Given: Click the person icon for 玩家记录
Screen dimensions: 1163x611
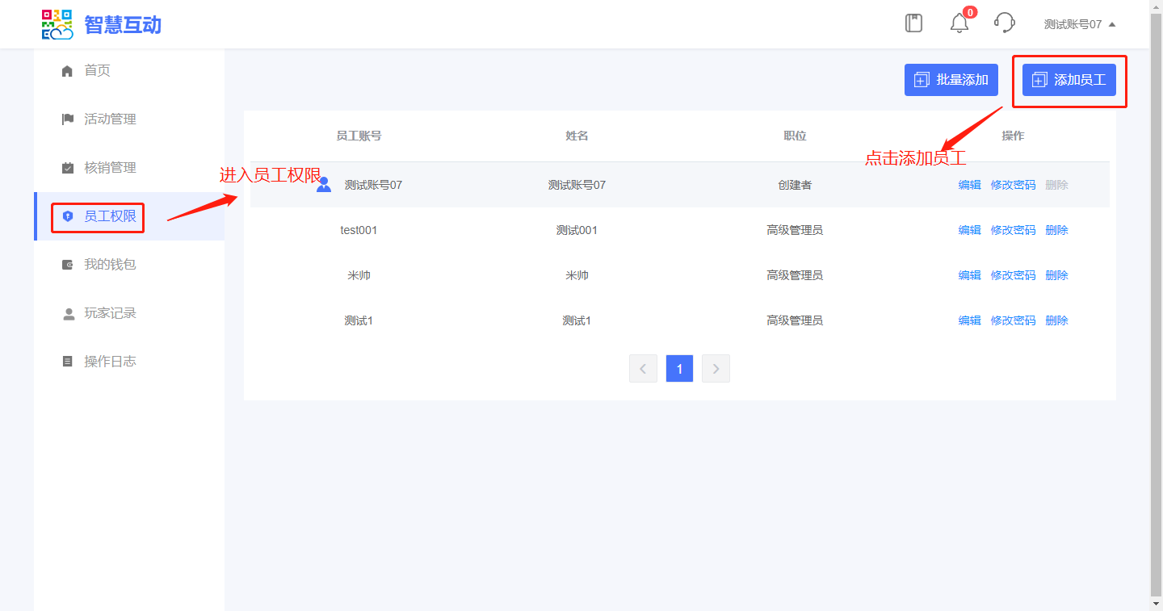Looking at the screenshot, I should click(x=68, y=313).
